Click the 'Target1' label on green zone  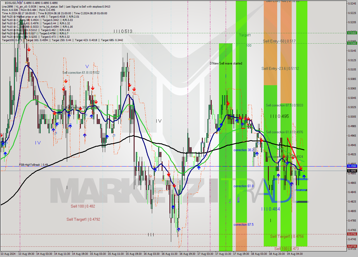tap(245, 35)
